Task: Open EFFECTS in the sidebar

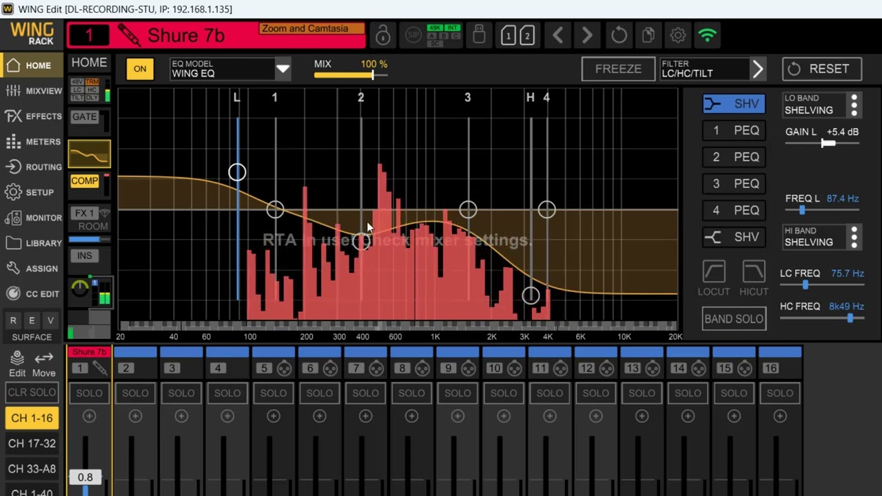Action: coord(33,116)
